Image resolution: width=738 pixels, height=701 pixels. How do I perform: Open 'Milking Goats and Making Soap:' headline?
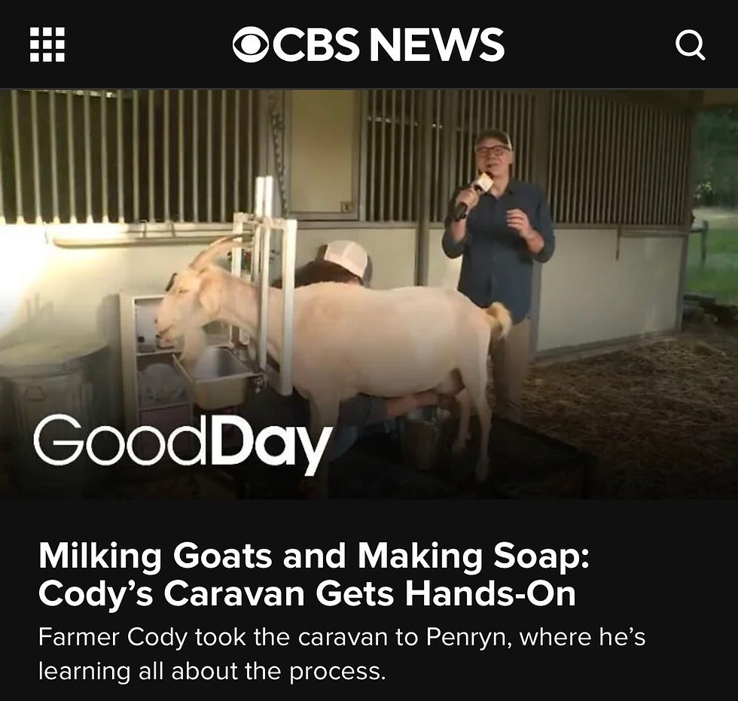pyautogui.click(x=313, y=556)
